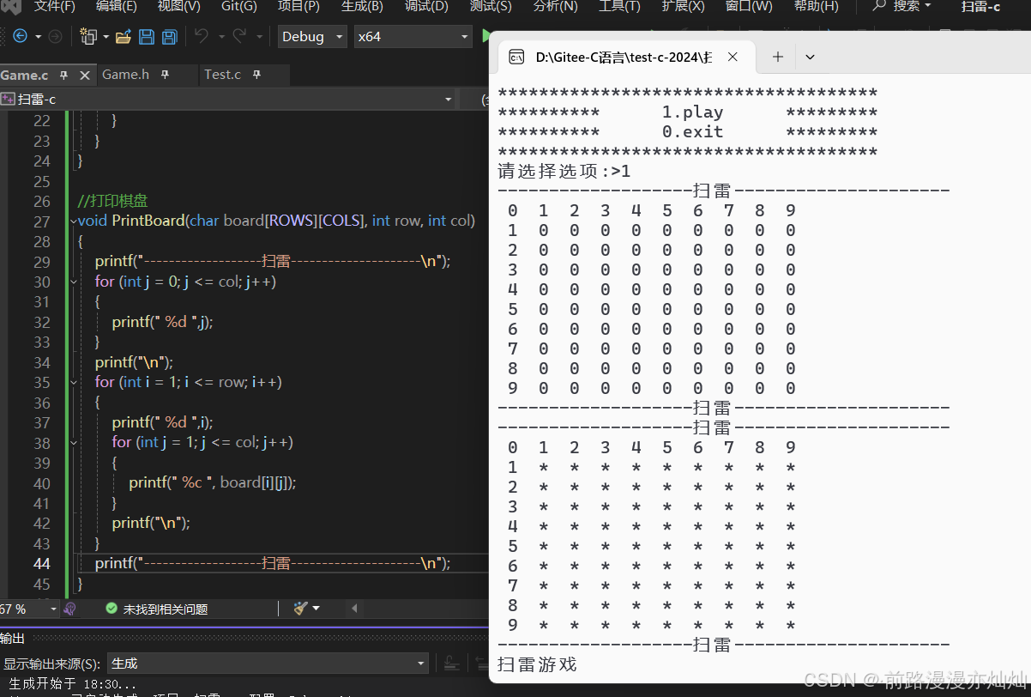1031x697 pixels.
Task: Click the 未找到相关问题 status text
Action: coord(165,609)
